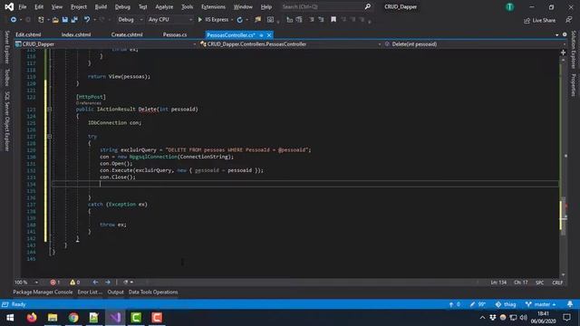This screenshot has width=580, height=326.
Task: Open the Windows action center notification icon
Action: [x=566, y=318]
